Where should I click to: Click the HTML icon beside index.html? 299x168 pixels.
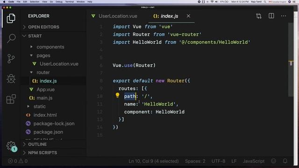28,115
